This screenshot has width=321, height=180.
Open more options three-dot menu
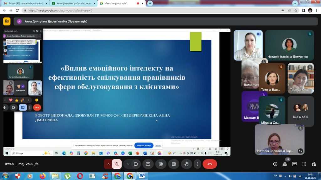tap(197, 164)
